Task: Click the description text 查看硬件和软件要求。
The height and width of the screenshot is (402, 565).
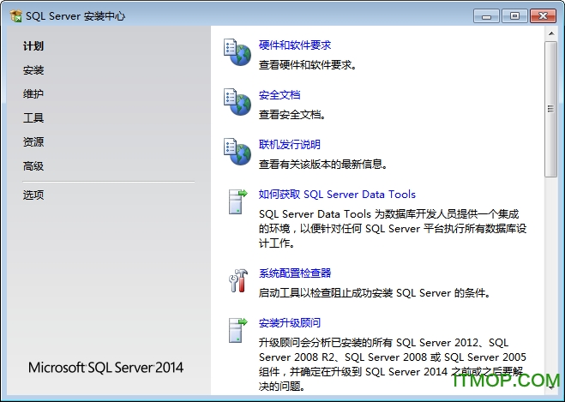Action: (307, 65)
